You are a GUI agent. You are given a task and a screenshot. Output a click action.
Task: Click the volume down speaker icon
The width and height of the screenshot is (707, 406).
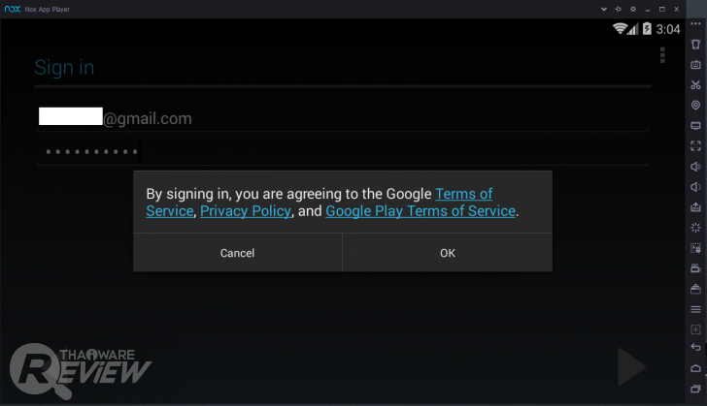[x=695, y=186]
